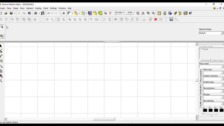Click the left sidebar magnifier icon
The height and width of the screenshot is (126, 224).
tap(1, 36)
